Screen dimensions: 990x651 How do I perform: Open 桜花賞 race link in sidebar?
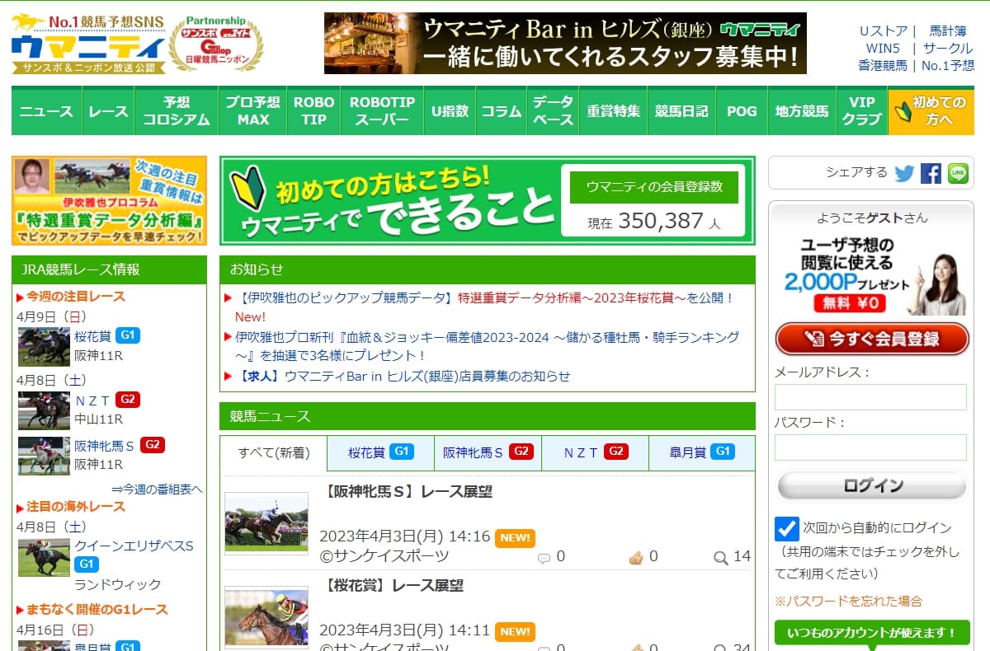coord(92,336)
